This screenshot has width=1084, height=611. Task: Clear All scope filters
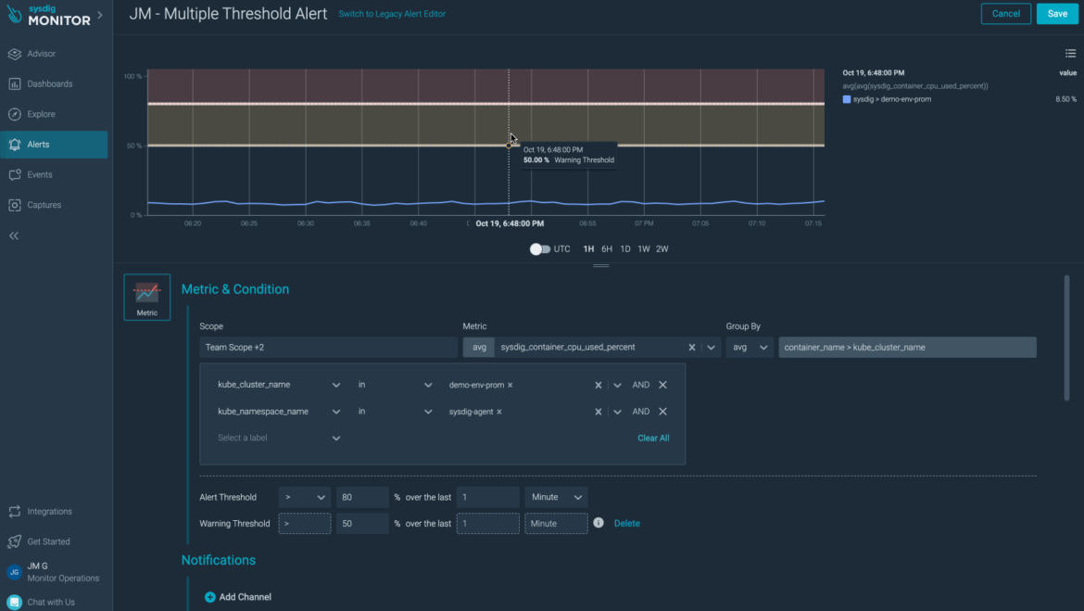click(653, 438)
